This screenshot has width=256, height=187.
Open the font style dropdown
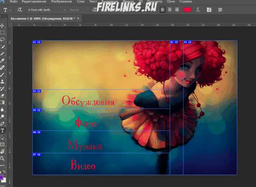(79, 10)
